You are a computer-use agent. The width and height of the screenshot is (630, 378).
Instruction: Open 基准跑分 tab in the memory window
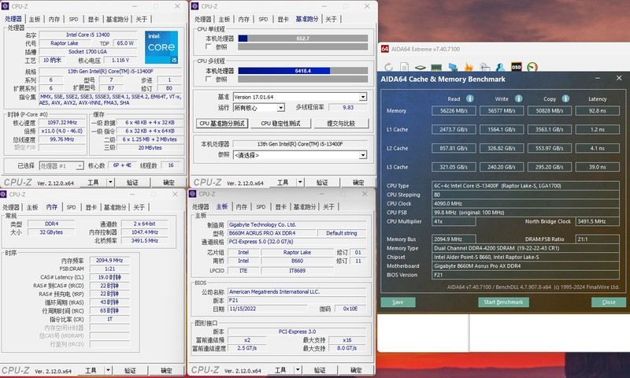click(115, 207)
